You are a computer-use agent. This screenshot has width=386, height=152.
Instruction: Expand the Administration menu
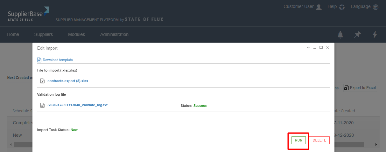pyautogui.click(x=114, y=34)
